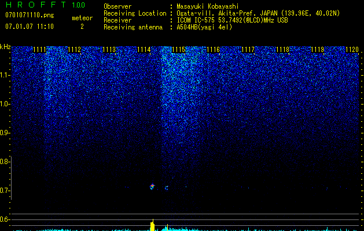Select the filename 0701071110.png
The height and width of the screenshot is (231, 364).
(30, 15)
